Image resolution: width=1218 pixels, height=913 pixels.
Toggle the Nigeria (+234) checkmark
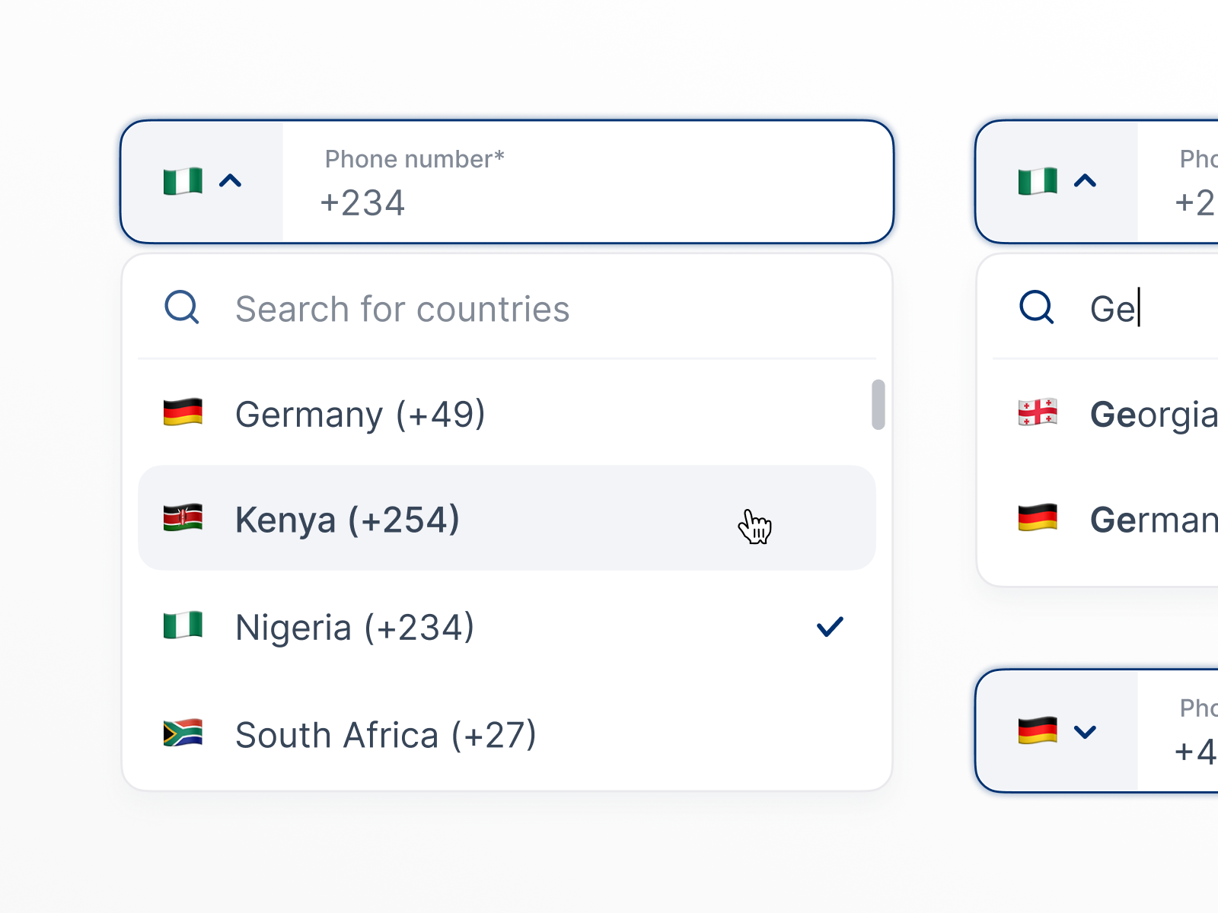point(830,626)
